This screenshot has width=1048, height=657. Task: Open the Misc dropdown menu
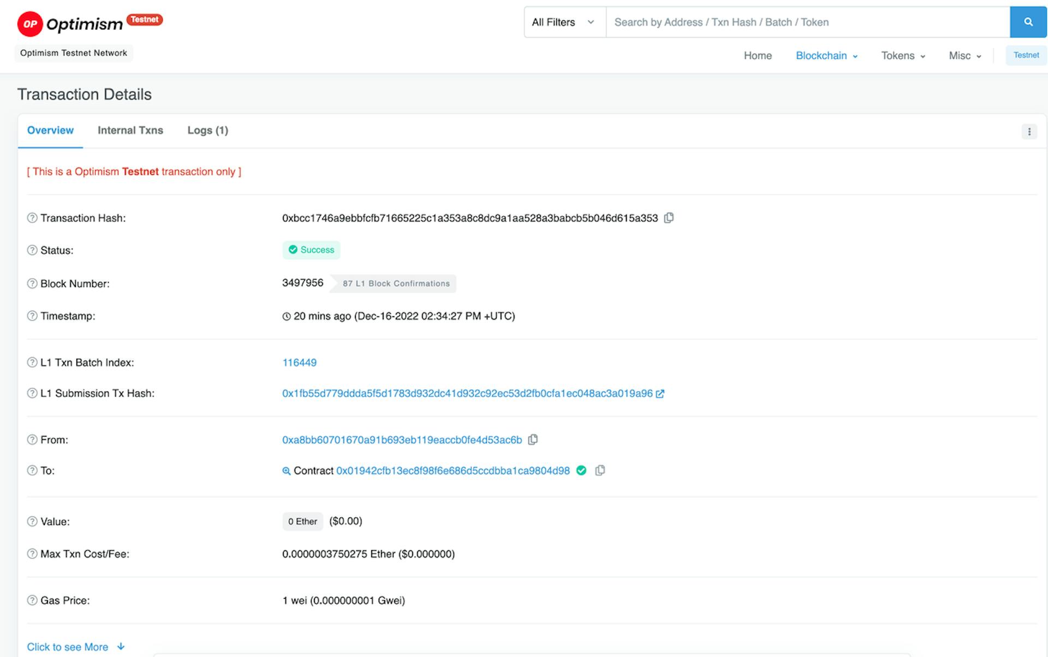coord(964,56)
